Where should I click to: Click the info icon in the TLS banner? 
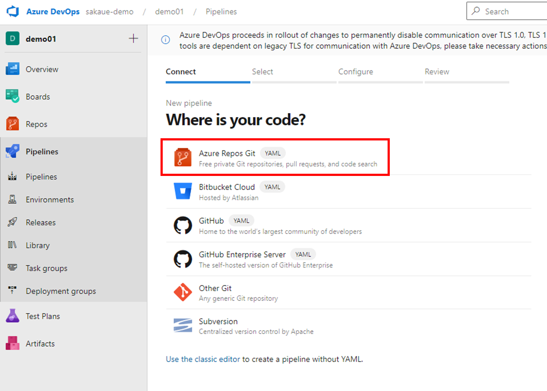coord(166,40)
